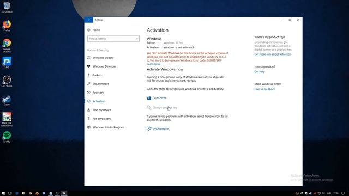Open the MX5 desktop shortcut
This screenshot has width=349, height=196.
pos(7,63)
